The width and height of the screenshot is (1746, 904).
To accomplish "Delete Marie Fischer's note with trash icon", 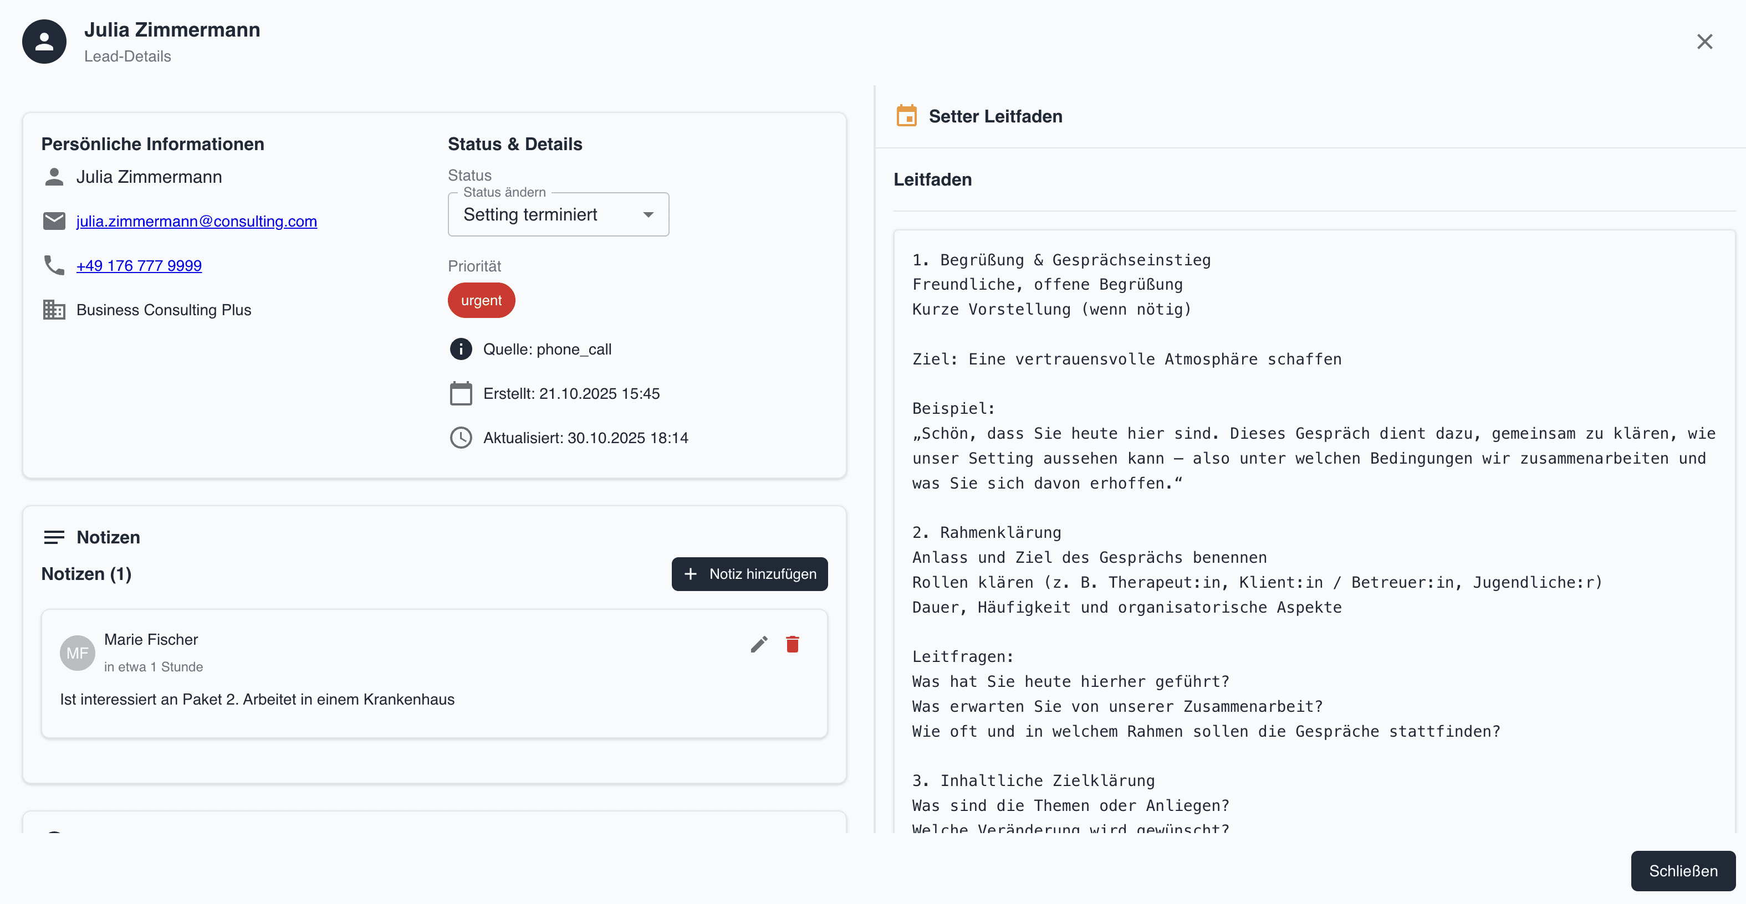I will [792, 644].
